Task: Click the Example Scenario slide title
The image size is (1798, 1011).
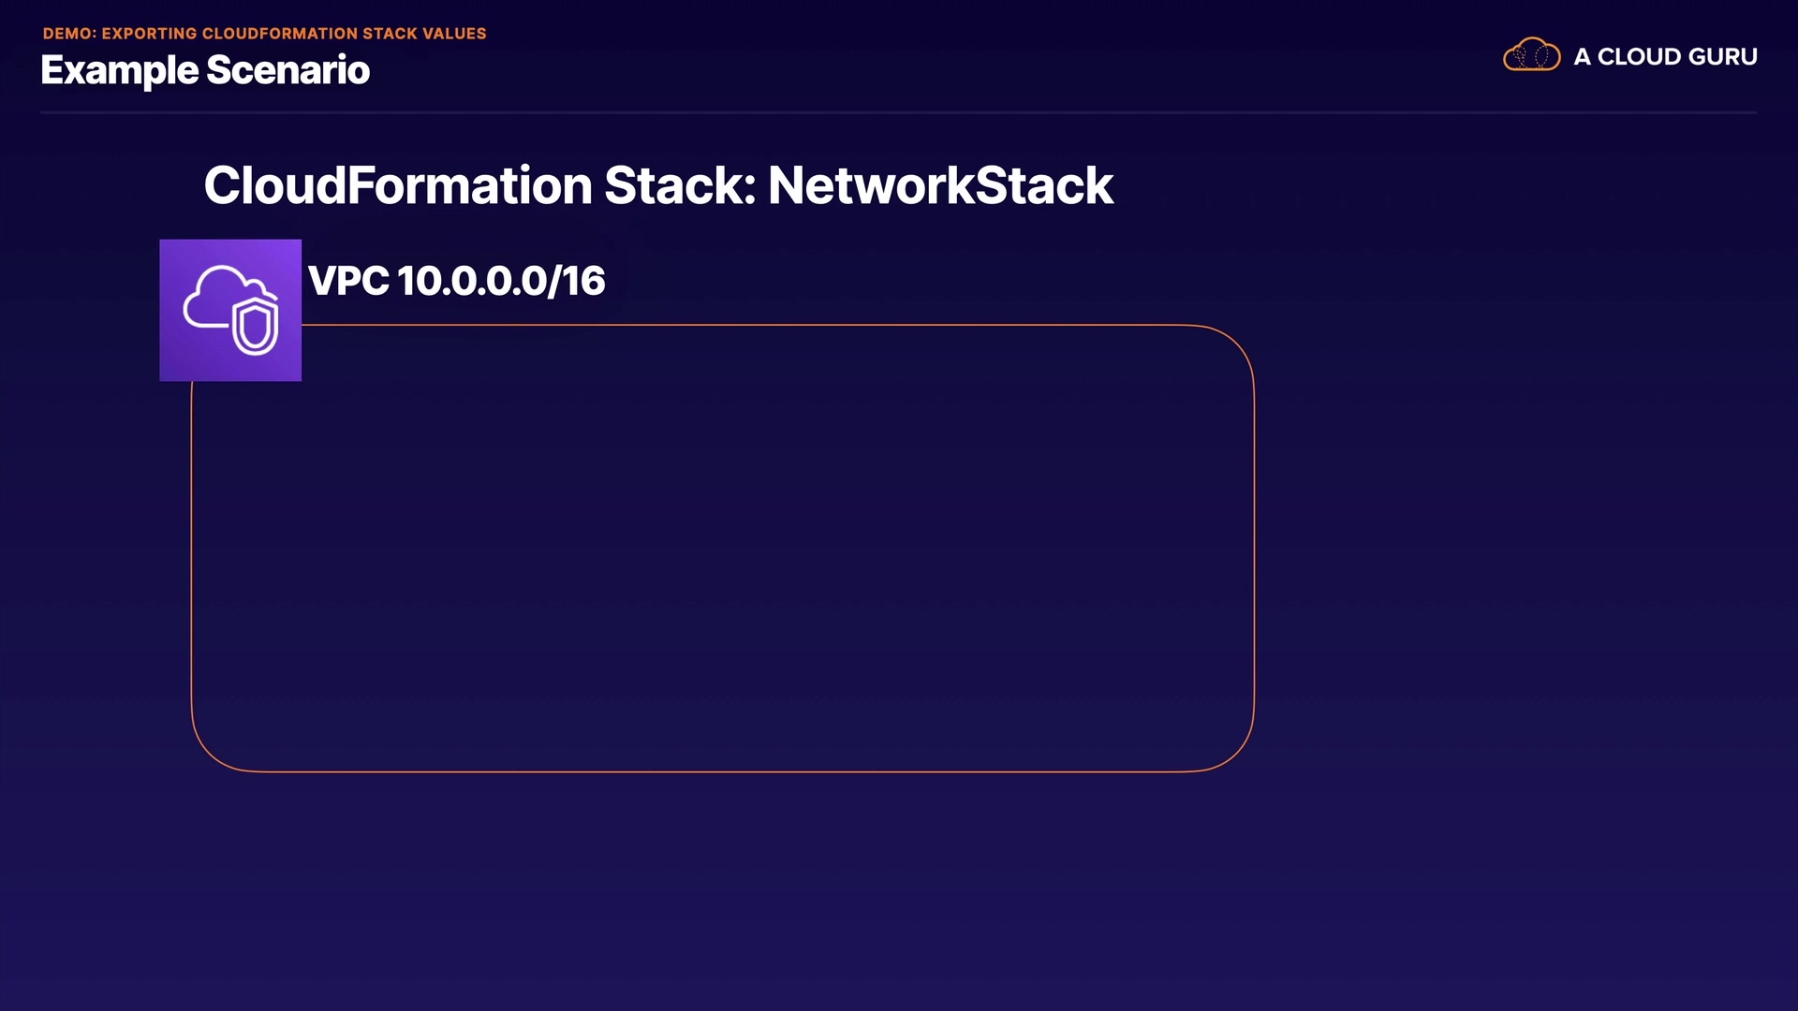Action: point(205,70)
